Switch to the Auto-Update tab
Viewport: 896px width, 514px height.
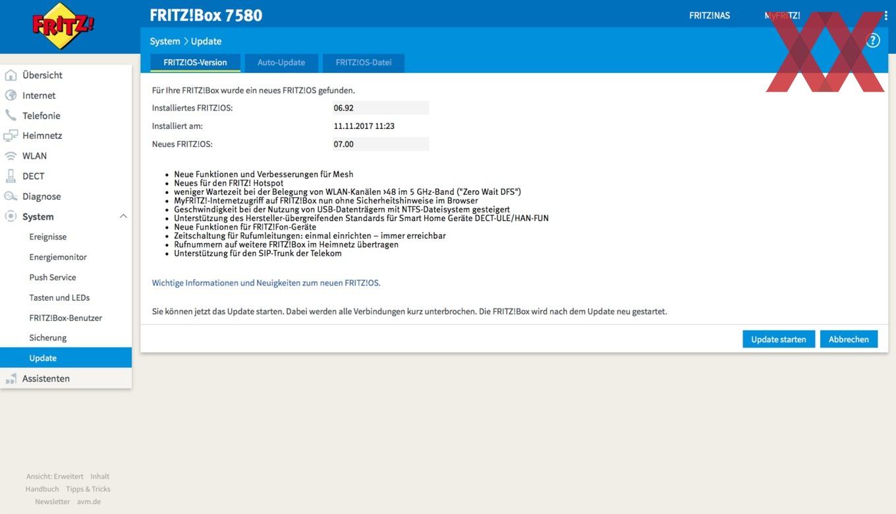pyautogui.click(x=281, y=63)
